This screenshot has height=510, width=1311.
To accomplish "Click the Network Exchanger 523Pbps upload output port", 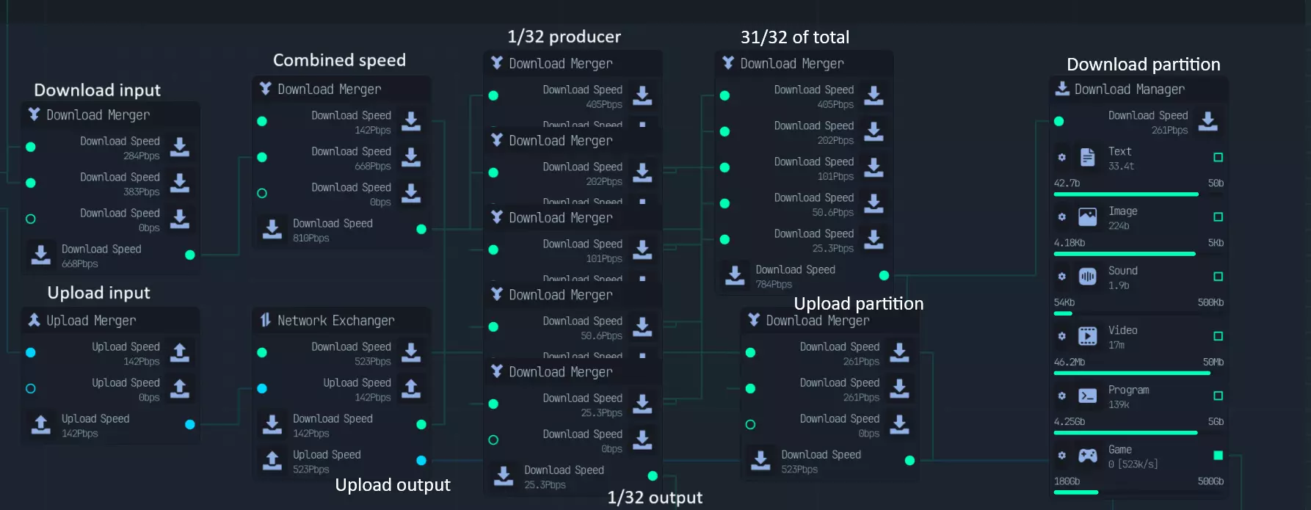I will pyautogui.click(x=421, y=460).
